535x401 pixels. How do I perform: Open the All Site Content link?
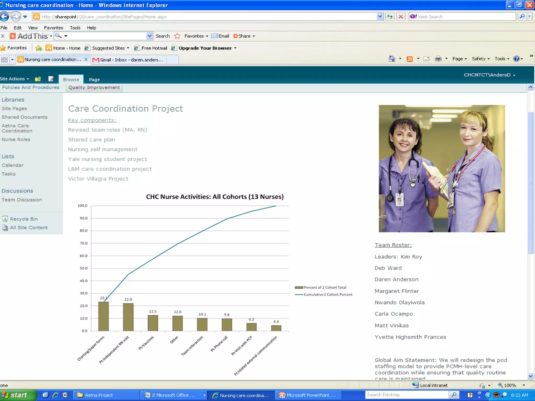[29, 228]
